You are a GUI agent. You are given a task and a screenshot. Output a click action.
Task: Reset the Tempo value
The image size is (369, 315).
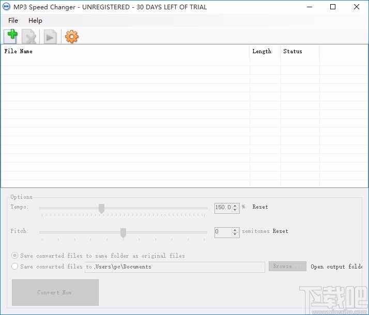pos(260,207)
